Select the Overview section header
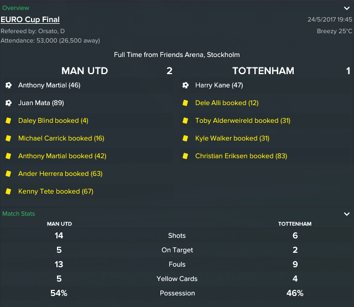 click(15, 8)
